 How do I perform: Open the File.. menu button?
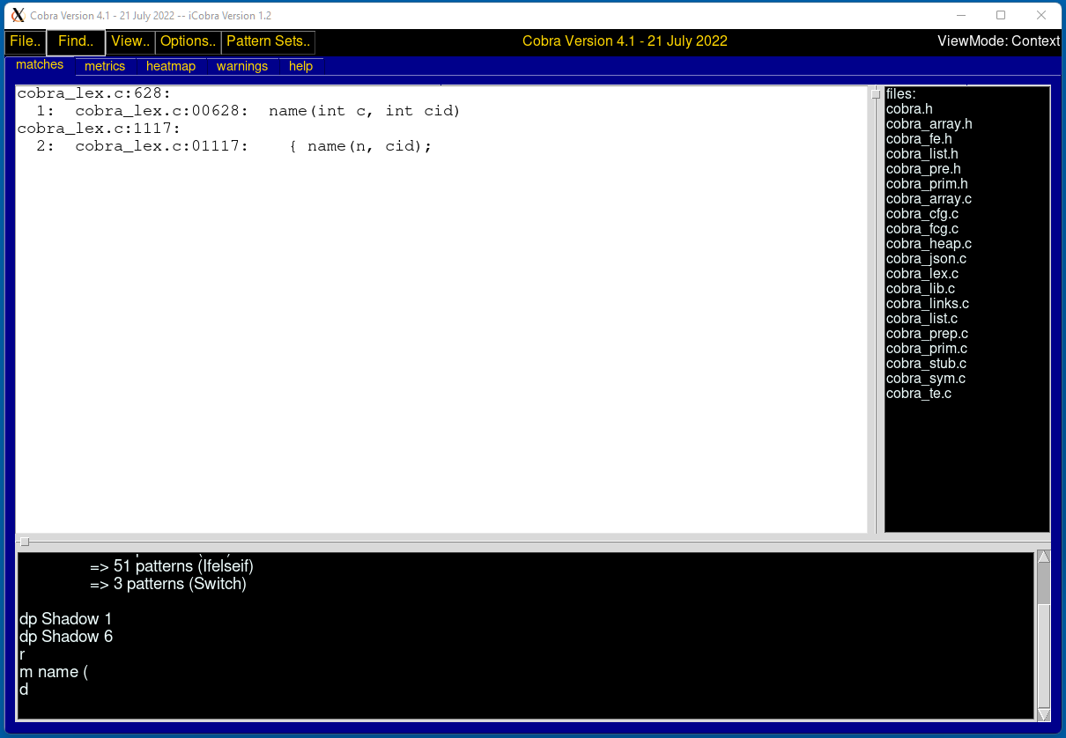pyautogui.click(x=25, y=41)
